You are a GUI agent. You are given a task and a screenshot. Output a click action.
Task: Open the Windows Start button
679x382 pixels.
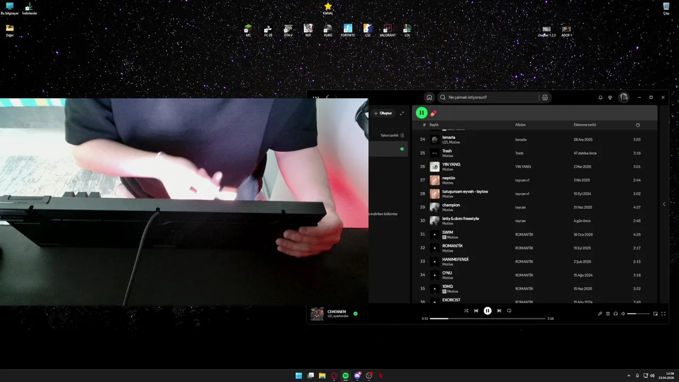[299, 376]
